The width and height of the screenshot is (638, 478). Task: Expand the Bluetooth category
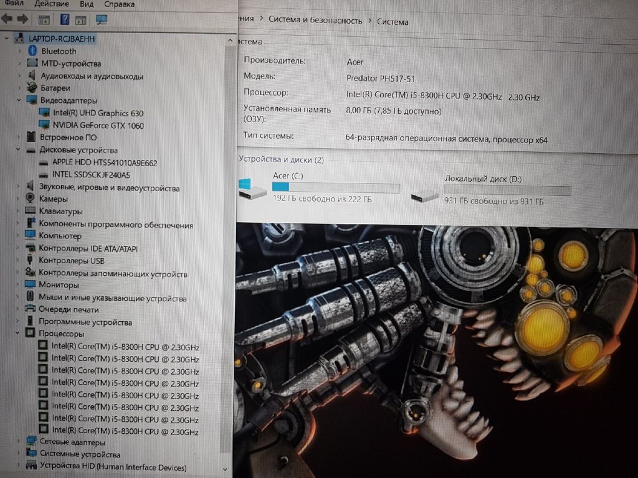(19, 51)
